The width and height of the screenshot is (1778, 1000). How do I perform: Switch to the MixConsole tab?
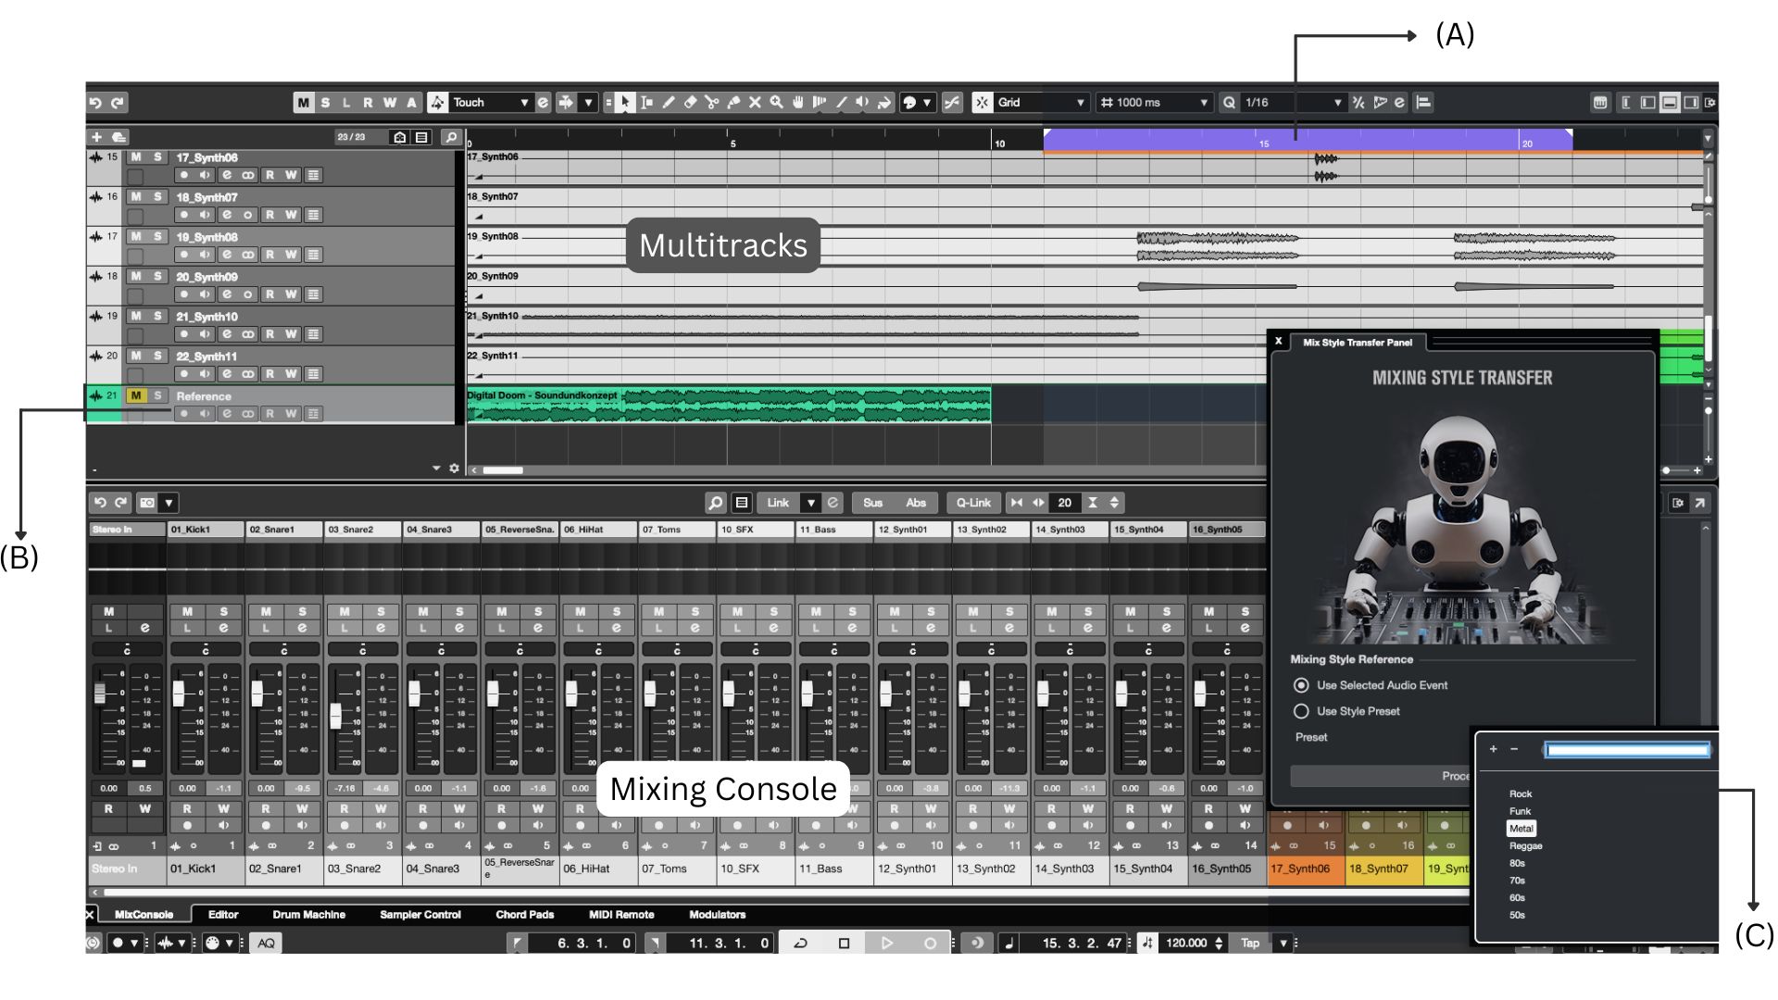[144, 915]
